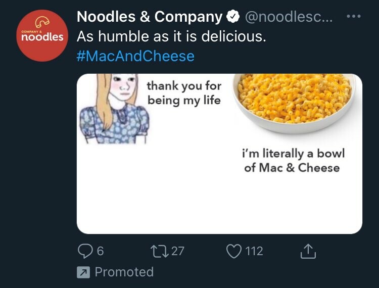Click the @noodlesc... handle
The width and height of the screenshot is (379, 288).
tap(289, 18)
